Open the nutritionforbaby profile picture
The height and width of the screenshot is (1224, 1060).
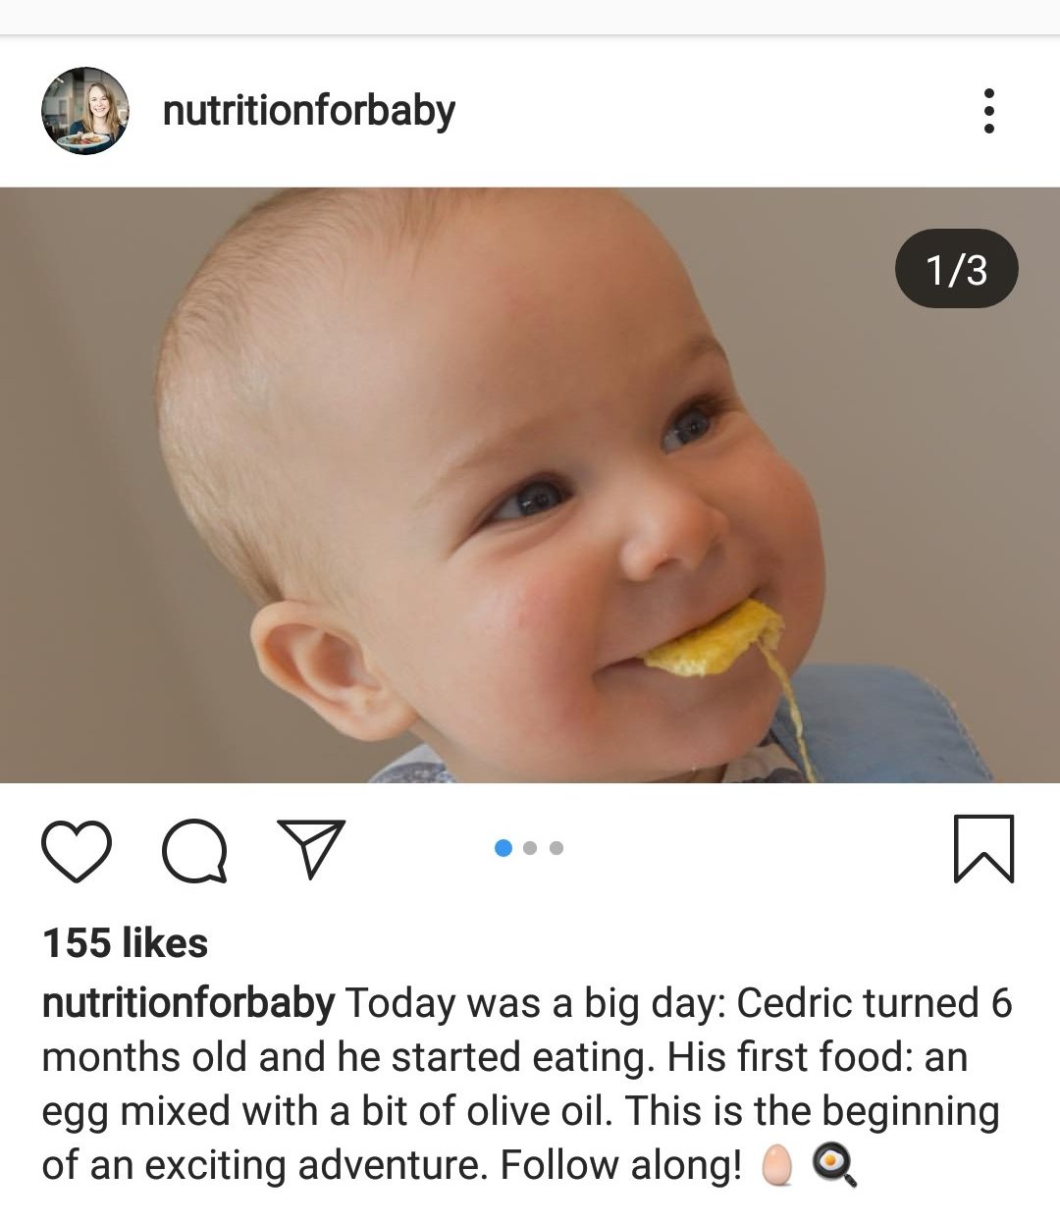tap(85, 111)
